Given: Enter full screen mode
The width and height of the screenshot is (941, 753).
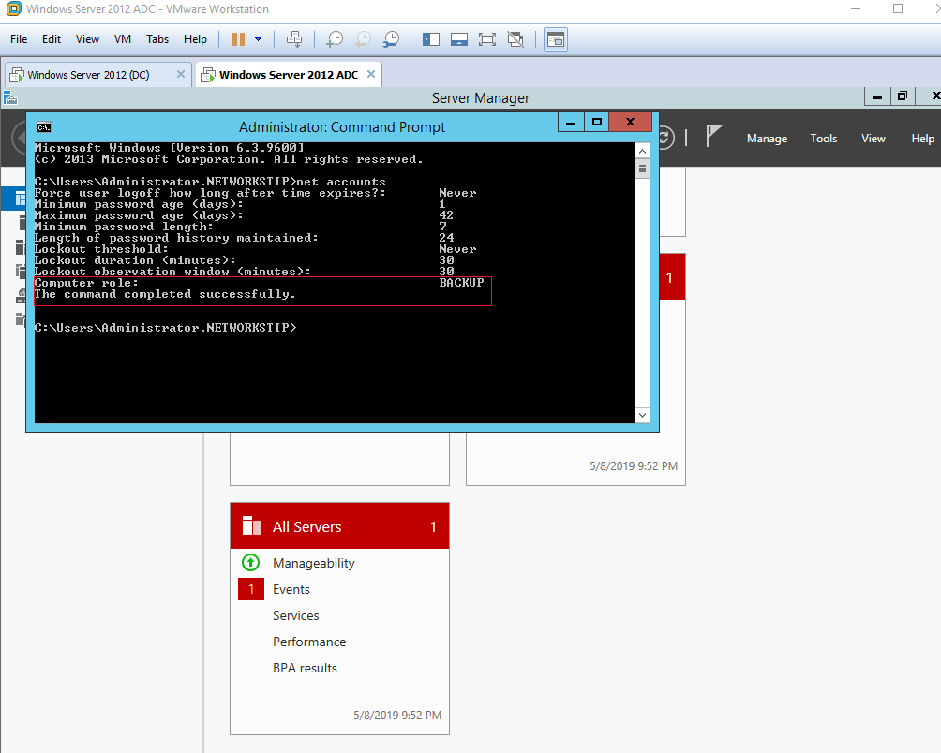Looking at the screenshot, I should click(486, 38).
